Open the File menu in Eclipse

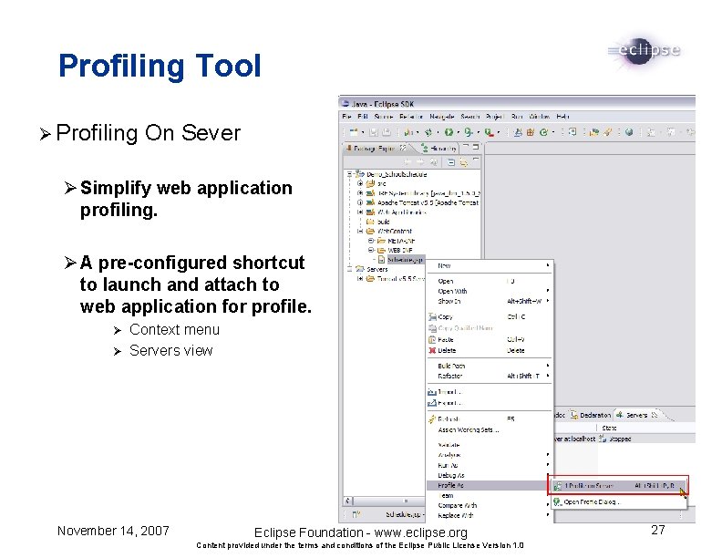(x=346, y=117)
